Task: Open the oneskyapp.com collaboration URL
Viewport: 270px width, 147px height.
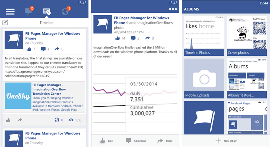Action: click(35, 74)
